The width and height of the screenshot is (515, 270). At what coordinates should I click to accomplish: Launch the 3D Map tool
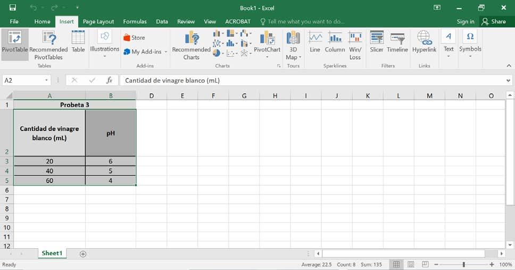[x=293, y=46]
